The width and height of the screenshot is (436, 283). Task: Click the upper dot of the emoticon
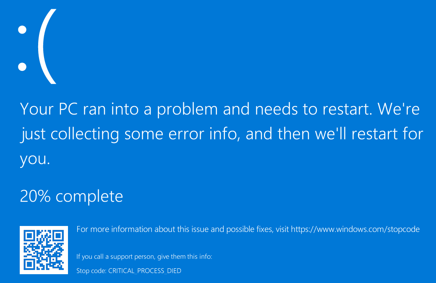click(22, 30)
